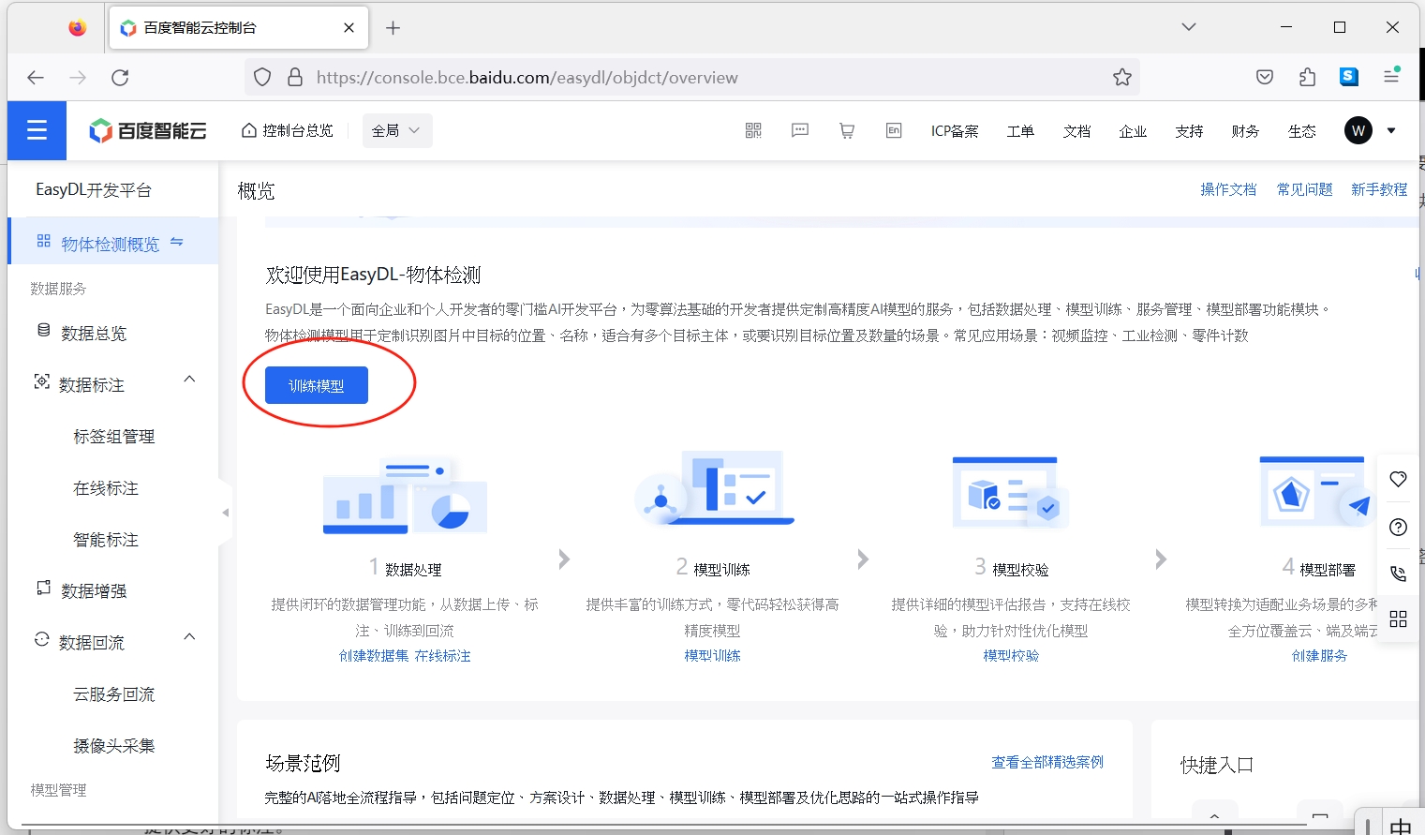Close the 百度智能云控制台 tab
The image size is (1425, 835).
point(349,28)
